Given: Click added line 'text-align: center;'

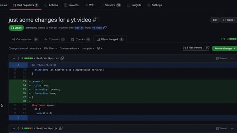Looking at the screenshot, I should pos(47,89).
